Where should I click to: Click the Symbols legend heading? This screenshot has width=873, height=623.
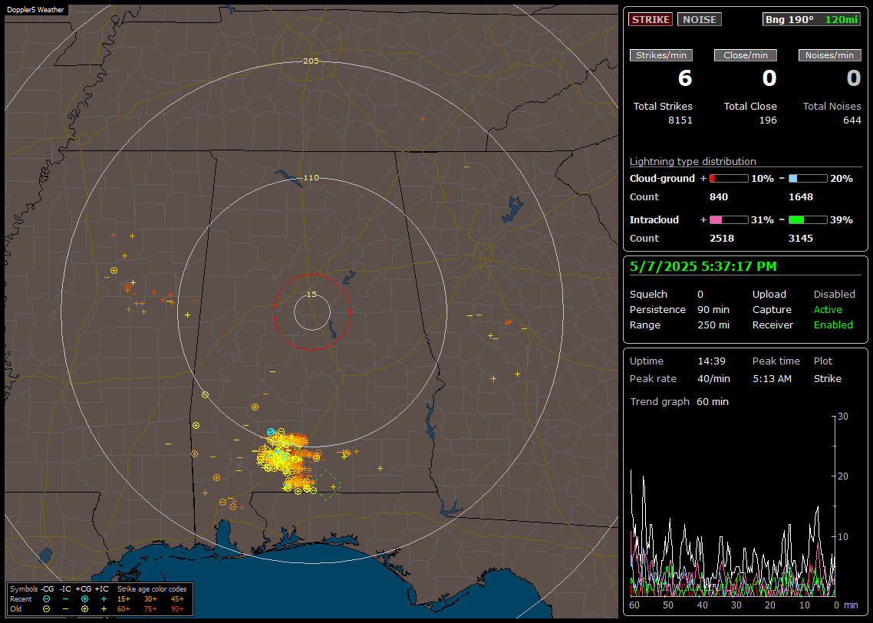[24, 589]
